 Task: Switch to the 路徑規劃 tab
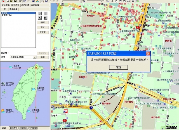tap(15, 5)
